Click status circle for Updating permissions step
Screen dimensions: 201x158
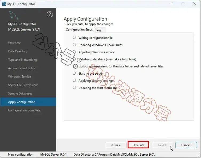(75, 66)
